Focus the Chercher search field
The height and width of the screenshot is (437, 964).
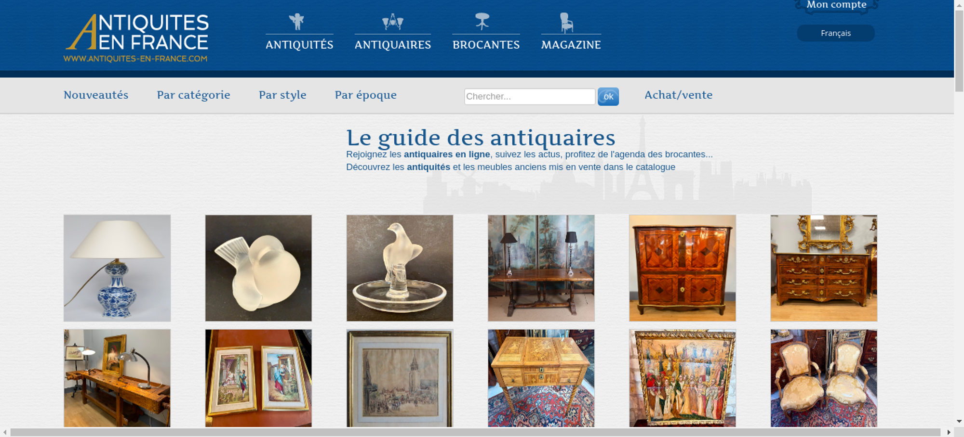click(530, 96)
